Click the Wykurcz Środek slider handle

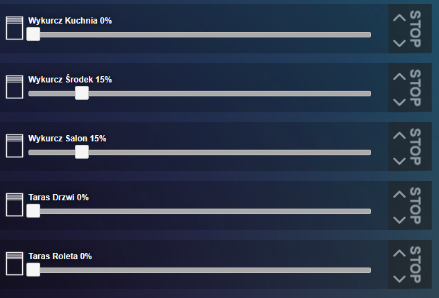(x=82, y=93)
